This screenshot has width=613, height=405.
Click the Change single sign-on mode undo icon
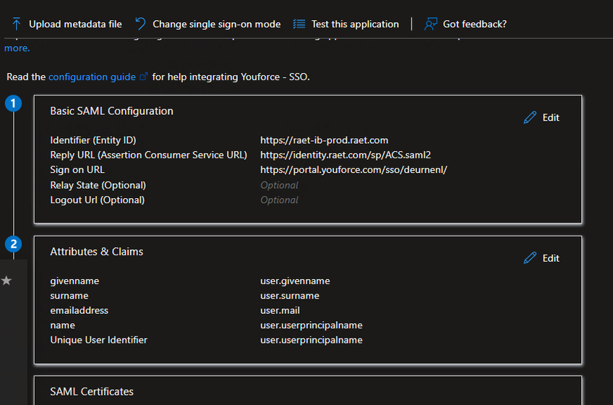coord(140,24)
